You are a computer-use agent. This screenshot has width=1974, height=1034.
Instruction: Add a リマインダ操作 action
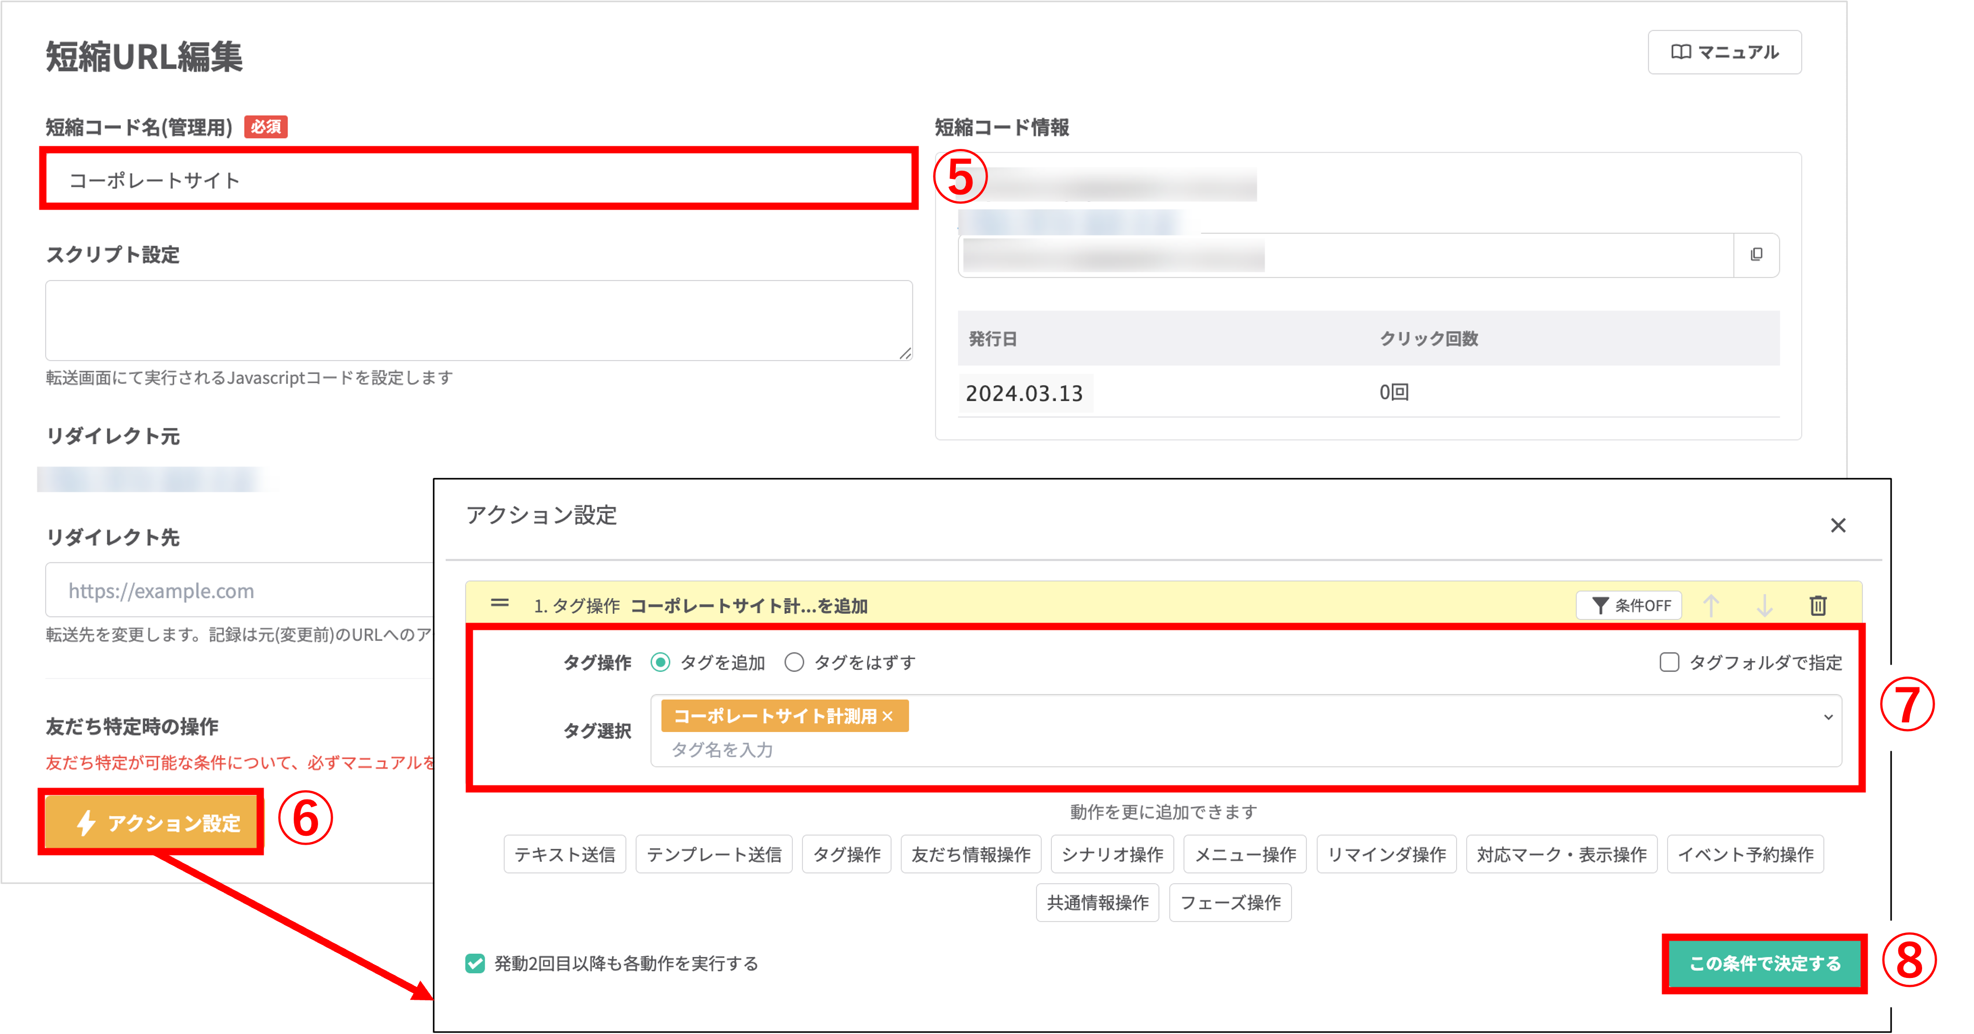pyautogui.click(x=1386, y=855)
